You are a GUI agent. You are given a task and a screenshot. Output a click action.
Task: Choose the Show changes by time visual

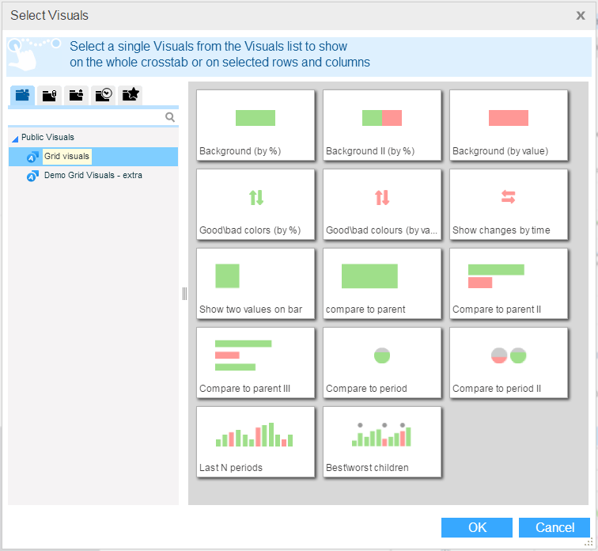click(509, 204)
